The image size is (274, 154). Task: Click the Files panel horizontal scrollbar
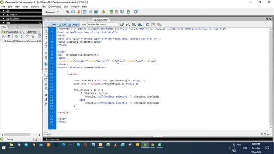(21, 135)
